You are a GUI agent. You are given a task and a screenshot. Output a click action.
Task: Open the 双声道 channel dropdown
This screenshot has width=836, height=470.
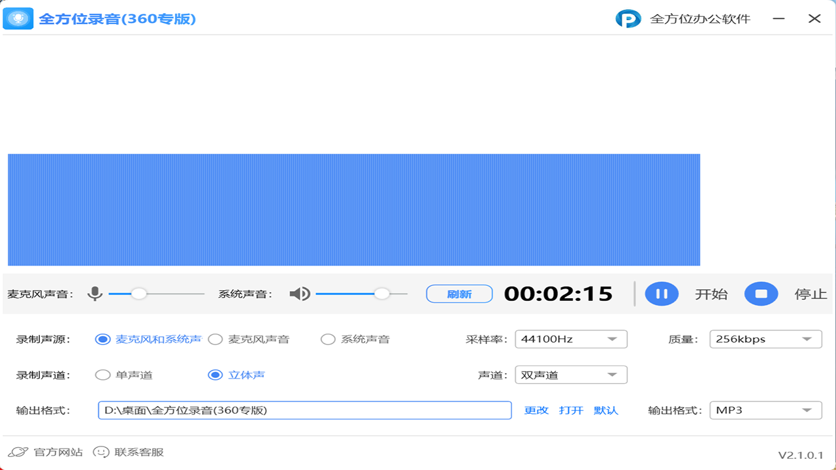[570, 375]
